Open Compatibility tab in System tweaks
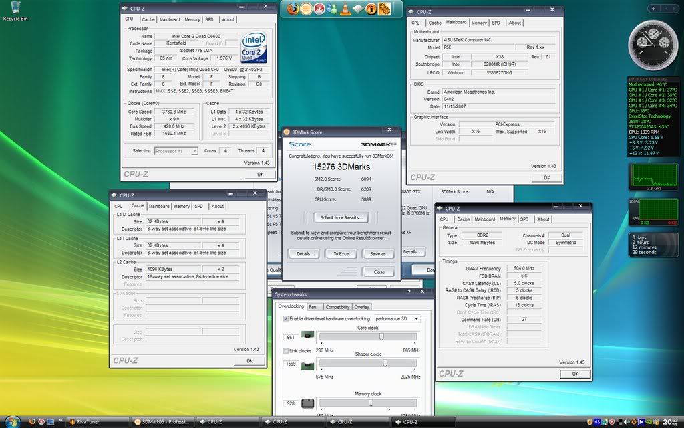Viewport: 684px width, 428px height. [337, 307]
